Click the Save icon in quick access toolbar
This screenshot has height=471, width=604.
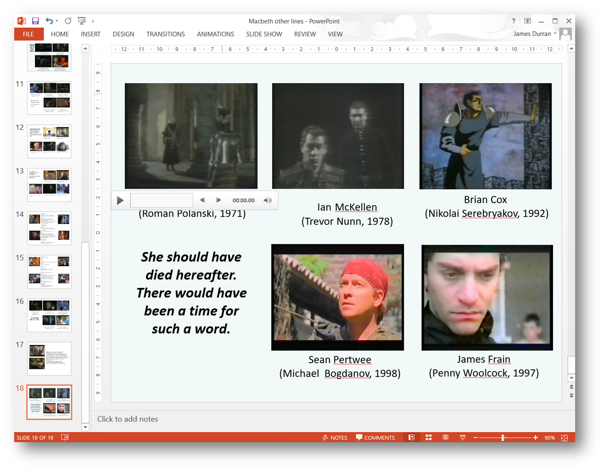[x=36, y=21]
